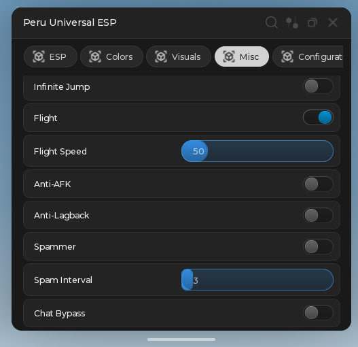
Task: Turn on Anti-AFK switch
Action: (318, 184)
